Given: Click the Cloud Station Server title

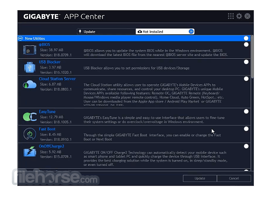Looking at the screenshot, I should 57,79.
